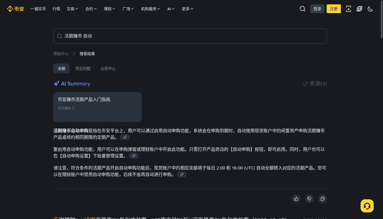
Task: Switch to the 常见问题 tab
Action: 83,68
